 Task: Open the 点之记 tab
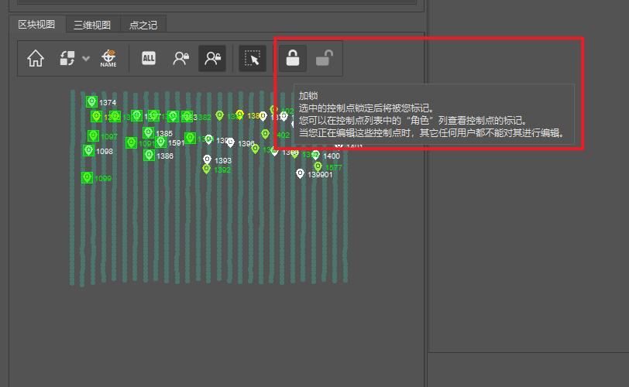click(x=143, y=26)
